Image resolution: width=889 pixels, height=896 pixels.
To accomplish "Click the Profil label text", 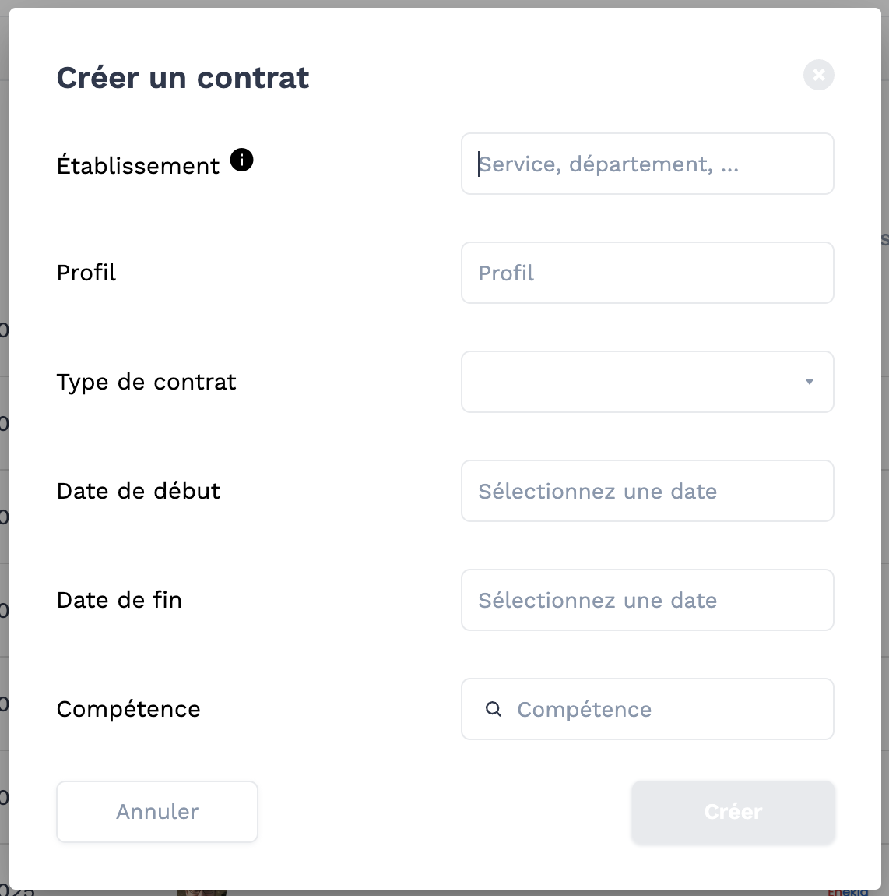I will [x=86, y=273].
